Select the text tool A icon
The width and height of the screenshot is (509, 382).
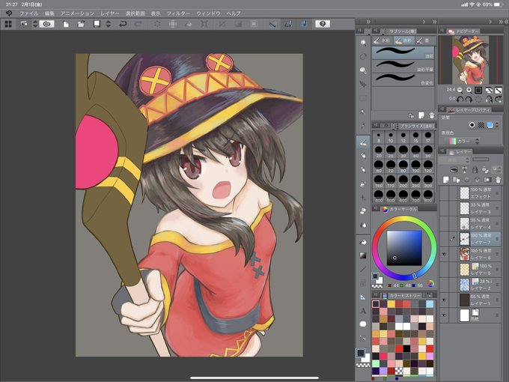363,311
